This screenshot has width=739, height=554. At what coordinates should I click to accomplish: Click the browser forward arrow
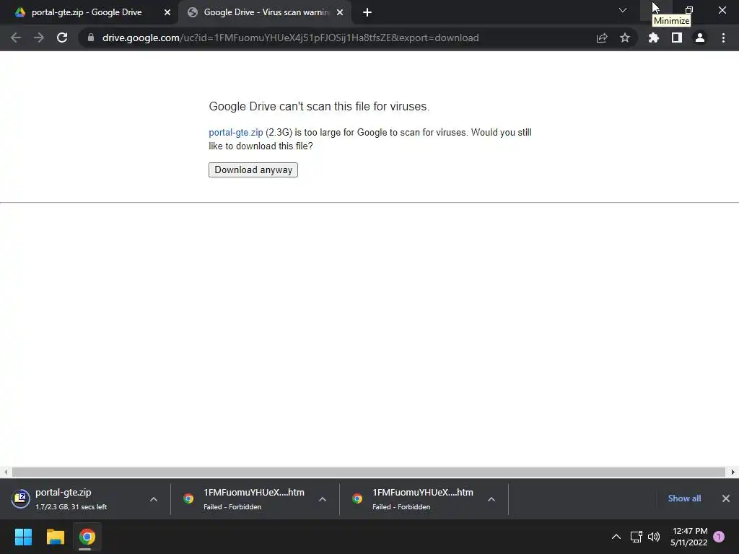39,38
